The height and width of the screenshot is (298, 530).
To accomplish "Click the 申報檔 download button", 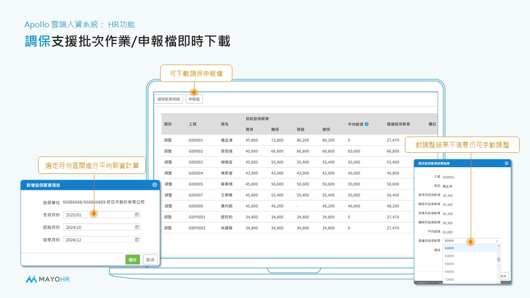I will tap(194, 99).
